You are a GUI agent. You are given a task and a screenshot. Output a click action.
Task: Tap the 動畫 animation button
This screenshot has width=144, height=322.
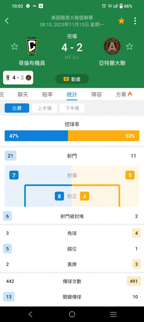pos(72,79)
